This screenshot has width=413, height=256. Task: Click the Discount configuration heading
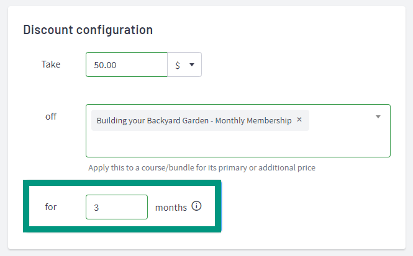click(x=88, y=30)
